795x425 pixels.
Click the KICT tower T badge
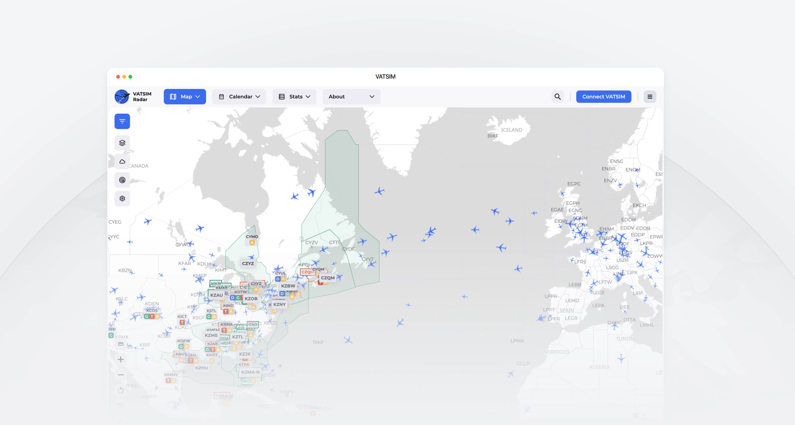(182, 323)
